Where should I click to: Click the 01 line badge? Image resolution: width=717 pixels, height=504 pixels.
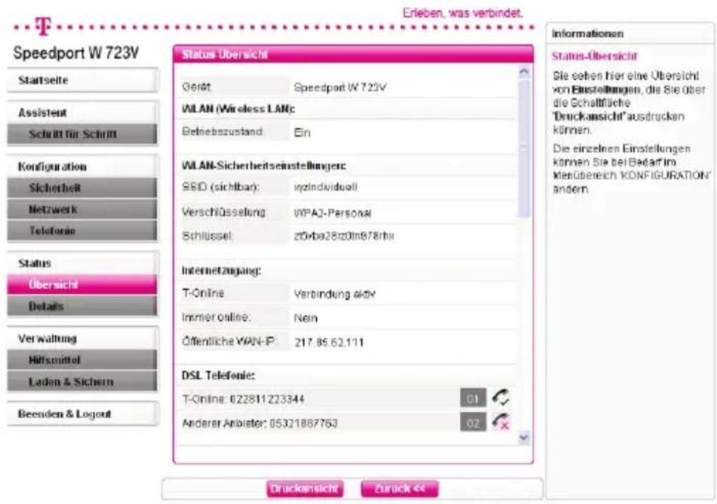coord(473,398)
